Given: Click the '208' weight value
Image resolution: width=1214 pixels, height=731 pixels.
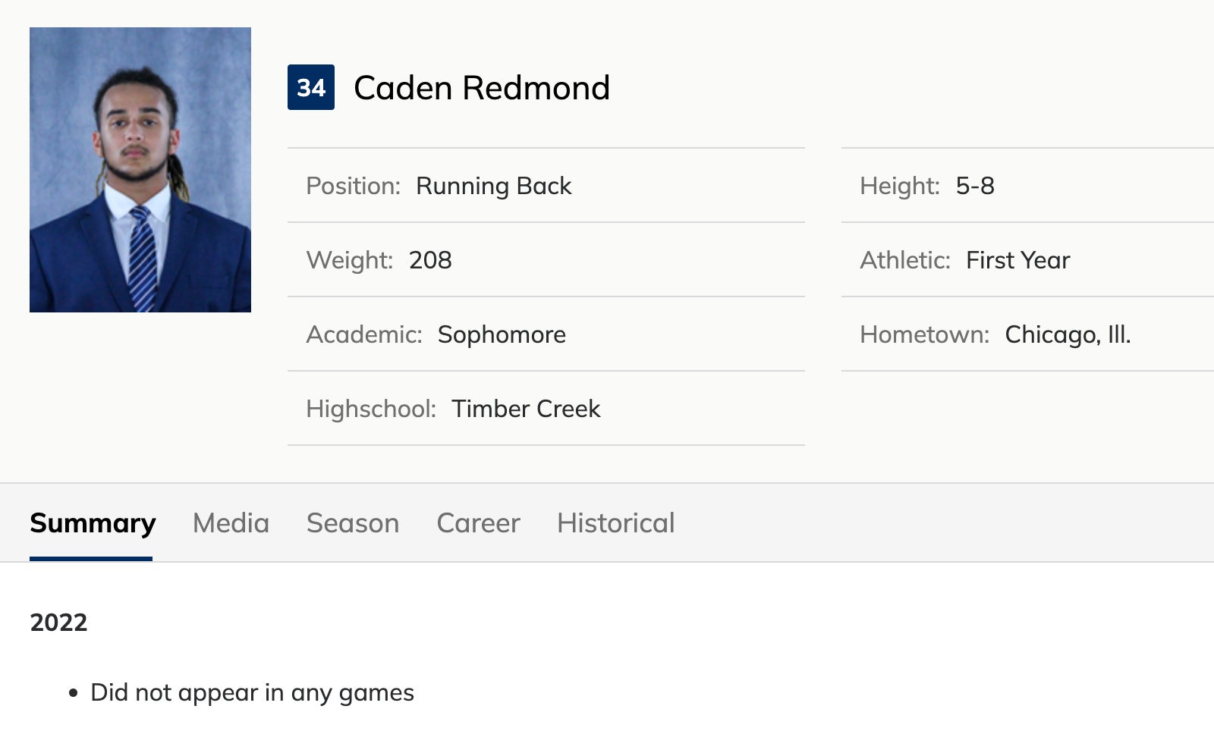Looking at the screenshot, I should (x=430, y=260).
